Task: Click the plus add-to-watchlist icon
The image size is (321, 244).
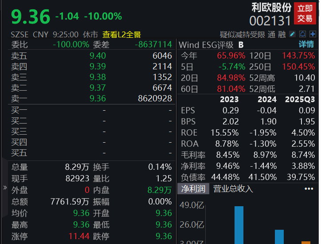Action: pos(313,34)
